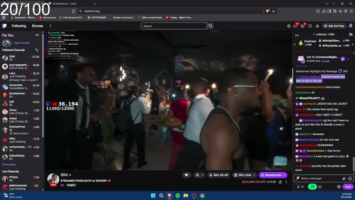
Task: Open stream more options menu
Action: click(x=286, y=182)
